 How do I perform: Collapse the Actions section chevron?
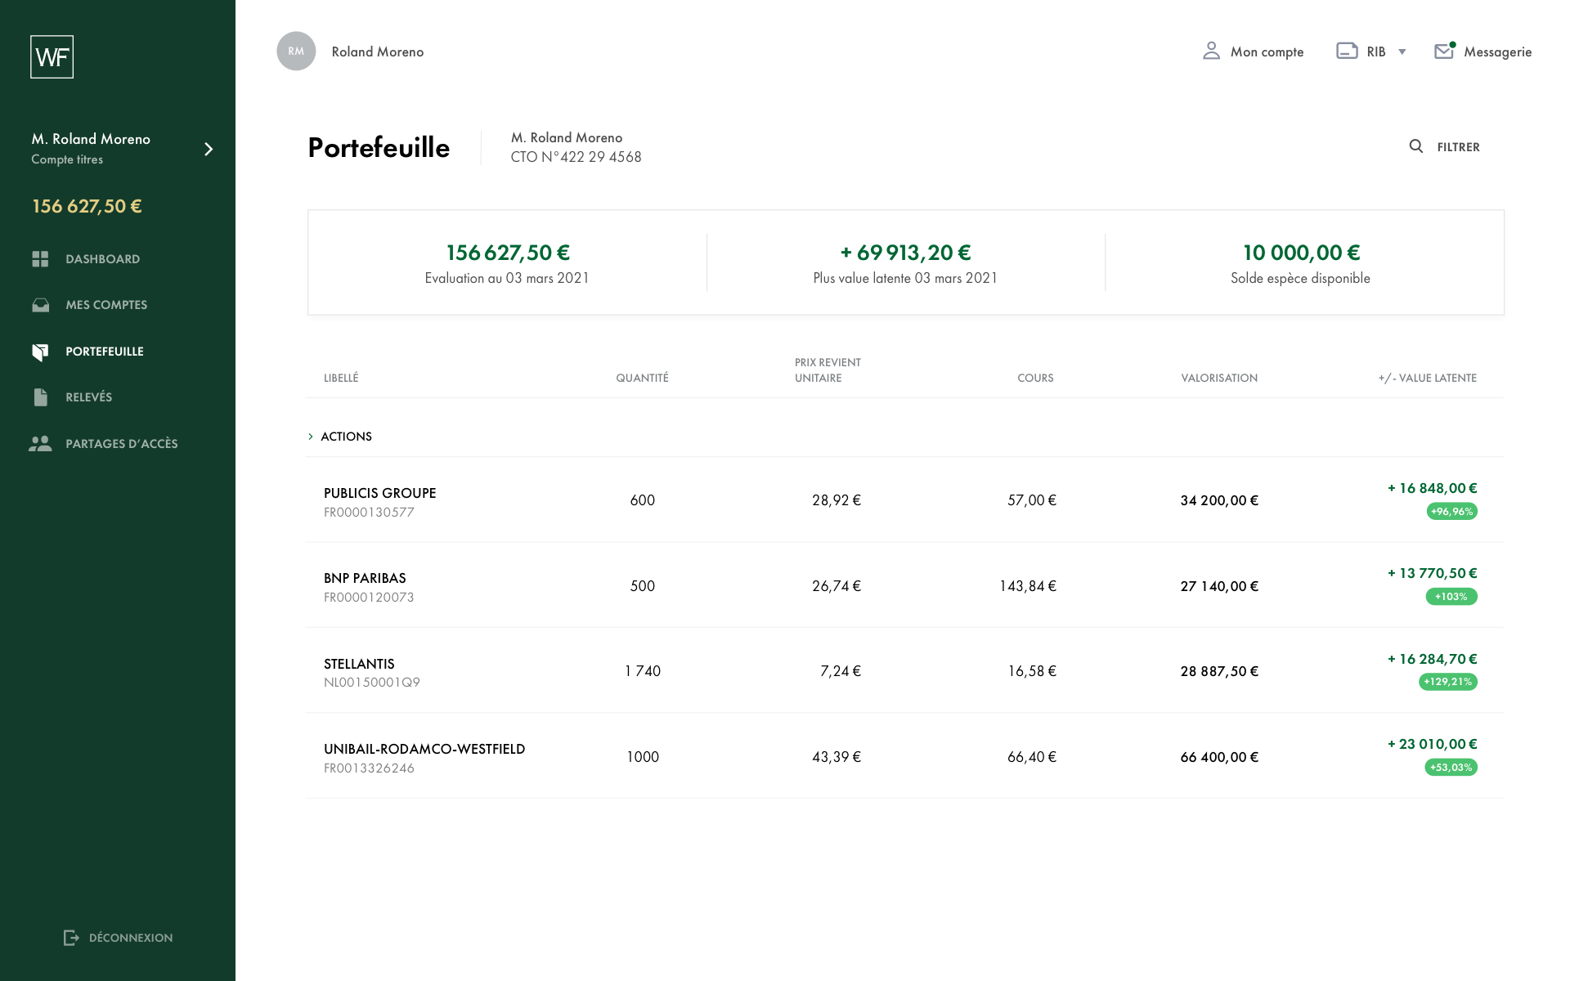click(x=311, y=437)
